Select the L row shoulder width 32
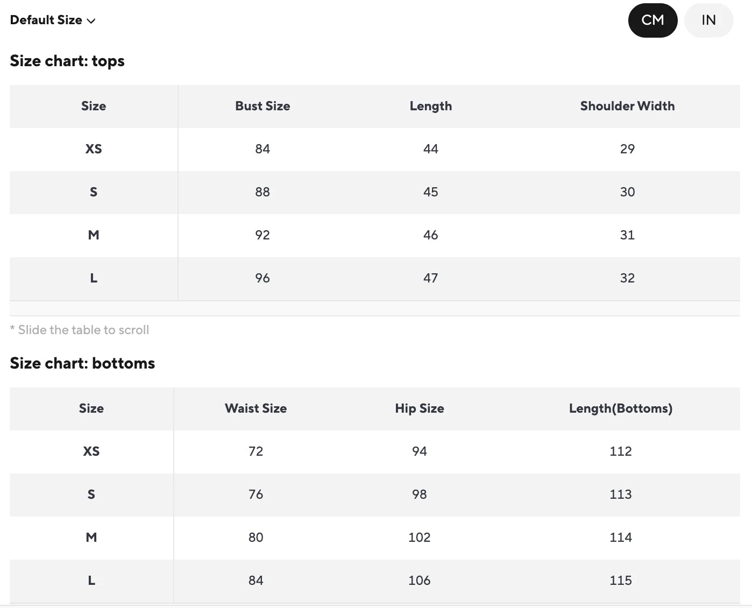 tap(627, 278)
